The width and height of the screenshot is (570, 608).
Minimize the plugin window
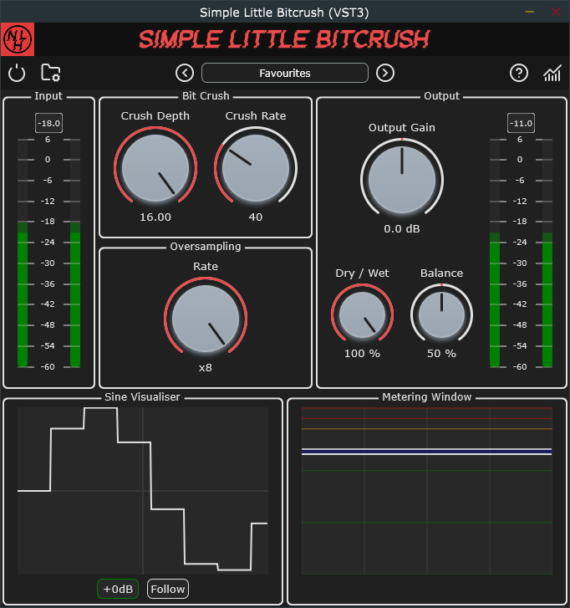tap(530, 12)
